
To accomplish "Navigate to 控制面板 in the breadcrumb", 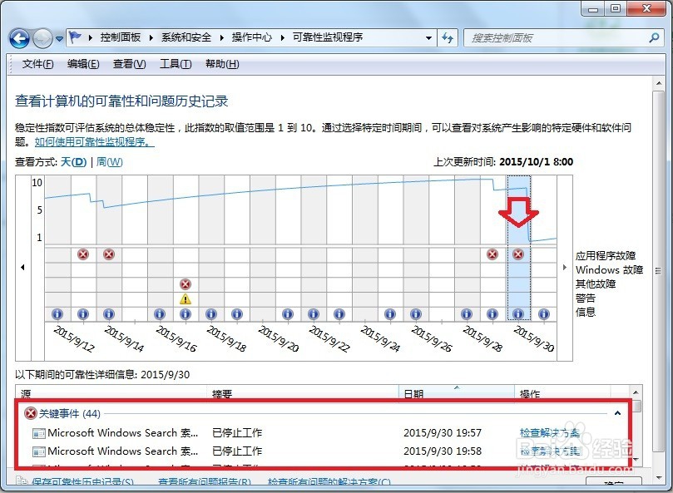I will (121, 37).
